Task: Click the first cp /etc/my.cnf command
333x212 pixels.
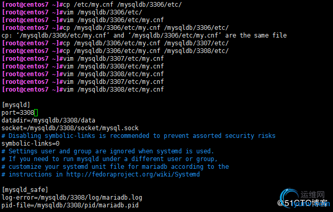Action: [122, 5]
